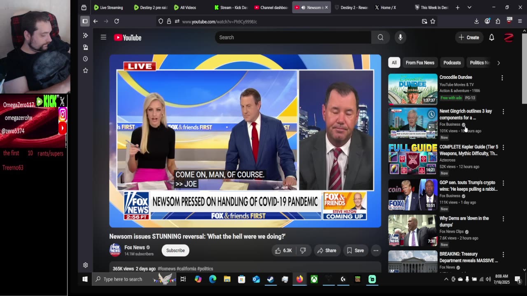Open the Xbox app from the taskbar
This screenshot has width=527, height=296.
(x=314, y=279)
